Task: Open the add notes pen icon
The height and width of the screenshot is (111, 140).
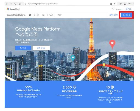Action: tap(125, 4)
